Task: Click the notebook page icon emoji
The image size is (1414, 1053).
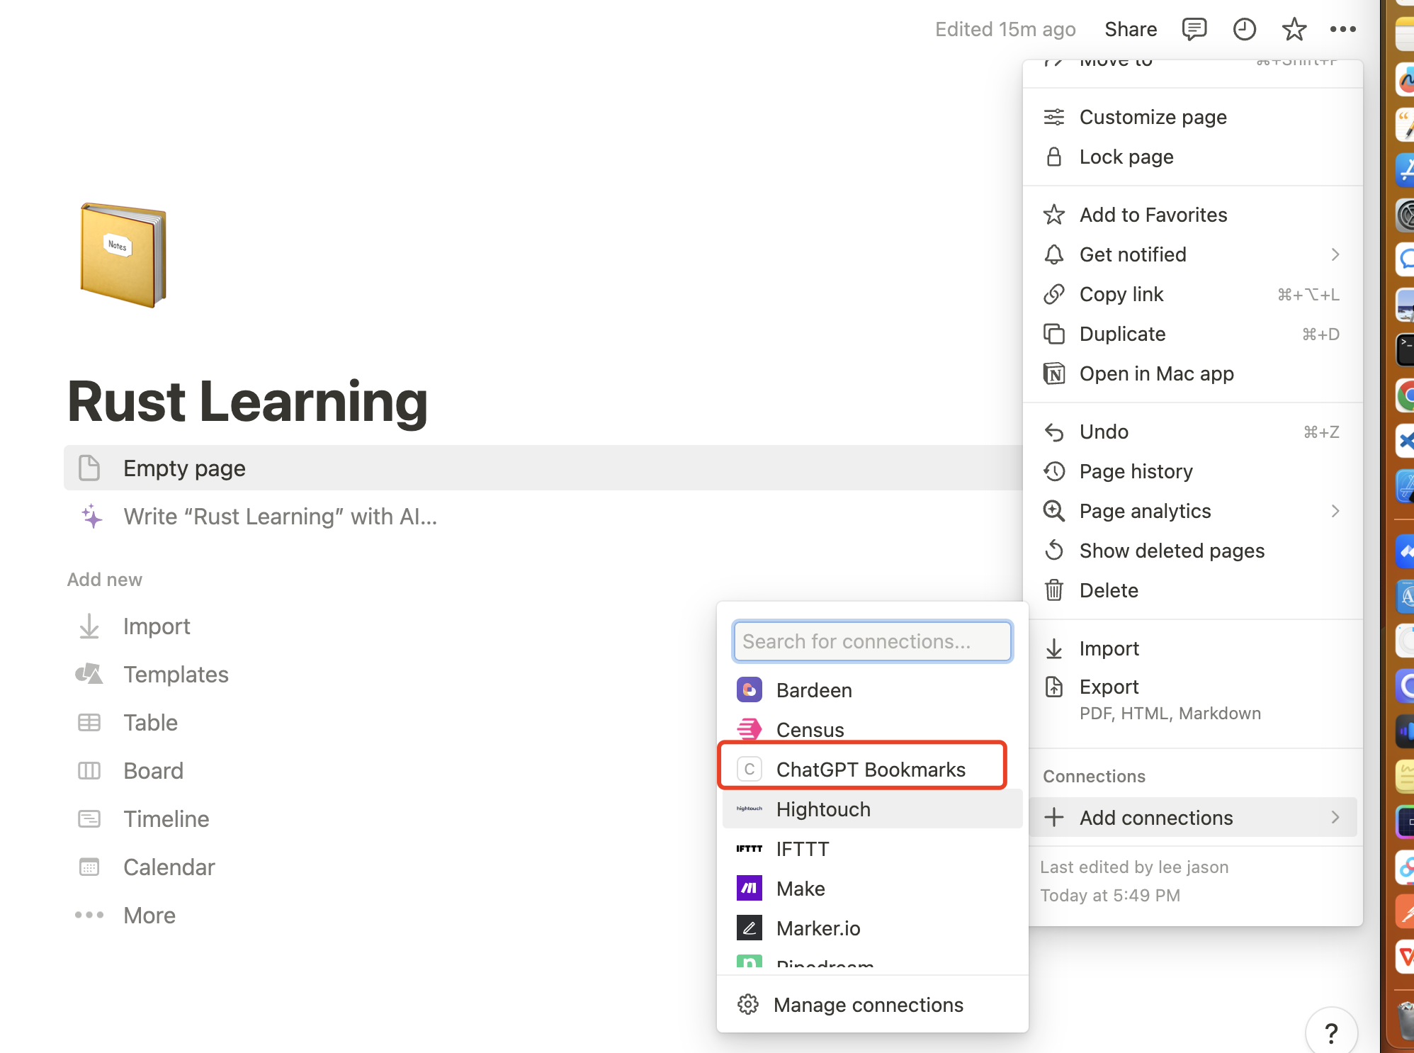Action: pyautogui.click(x=123, y=255)
